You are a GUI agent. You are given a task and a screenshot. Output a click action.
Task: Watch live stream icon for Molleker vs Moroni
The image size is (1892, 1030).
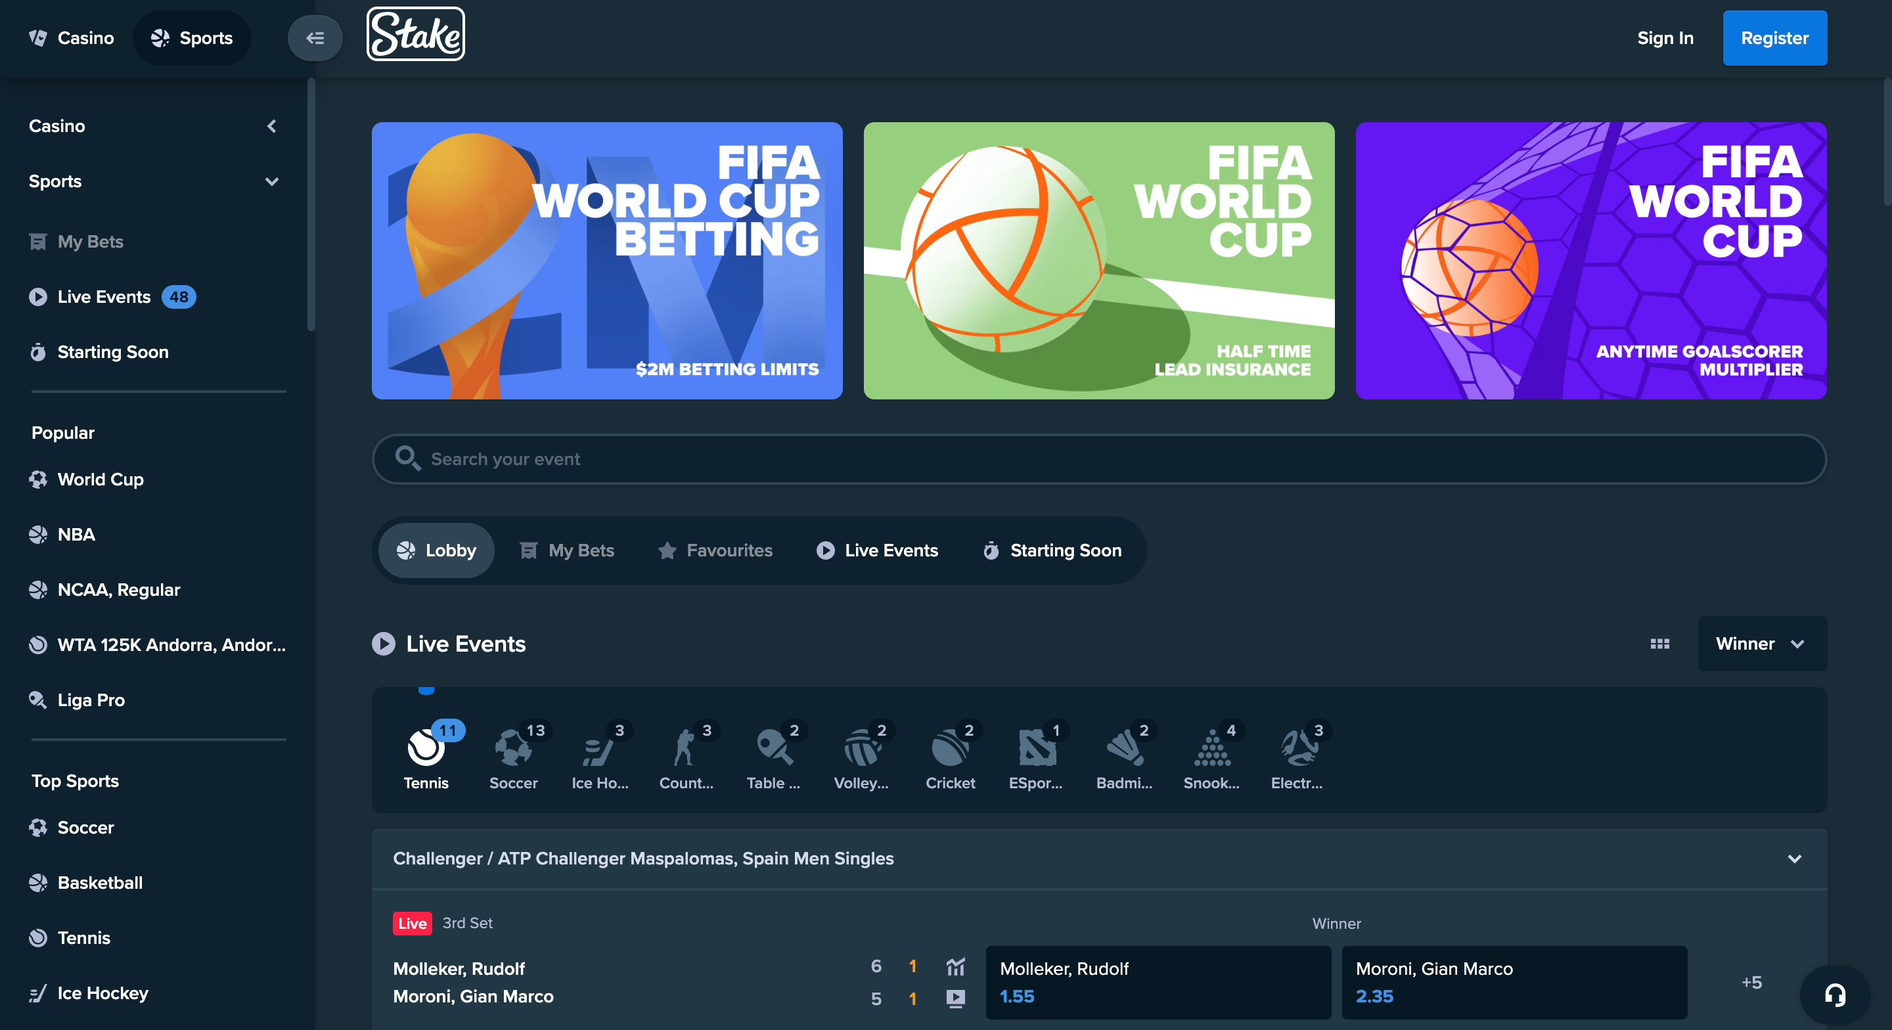(x=956, y=998)
